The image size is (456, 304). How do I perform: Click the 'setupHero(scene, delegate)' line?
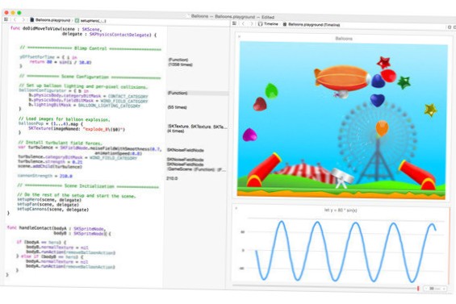coord(49,200)
